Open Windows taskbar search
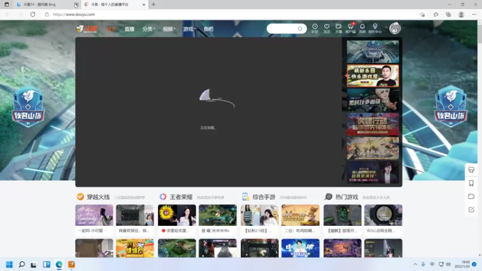This screenshot has width=482, height=271. click(x=22, y=264)
